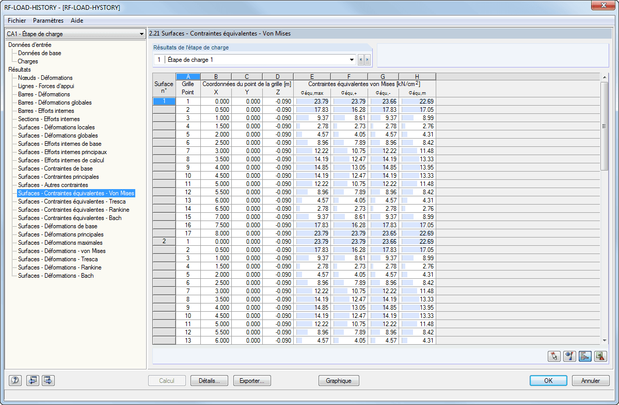Screen dimensions: 619x405
Task: Open the Fichier menu
Action: 17,21
